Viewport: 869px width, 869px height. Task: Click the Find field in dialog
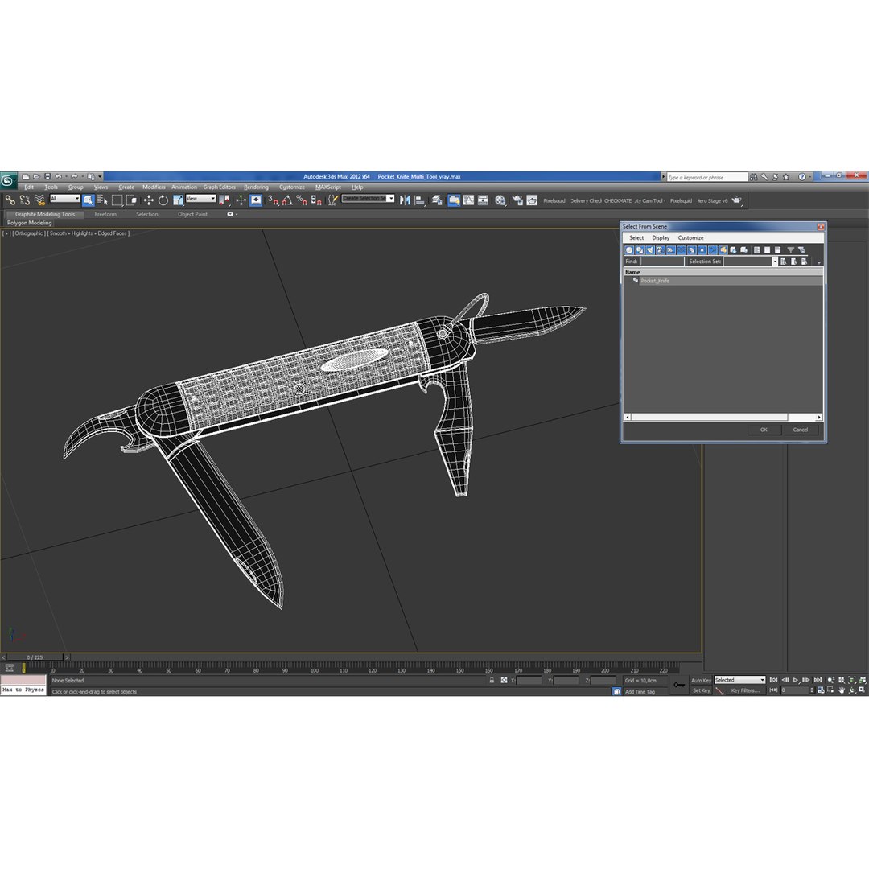[x=661, y=261]
